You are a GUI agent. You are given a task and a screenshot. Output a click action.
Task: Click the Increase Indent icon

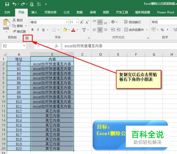118,30
